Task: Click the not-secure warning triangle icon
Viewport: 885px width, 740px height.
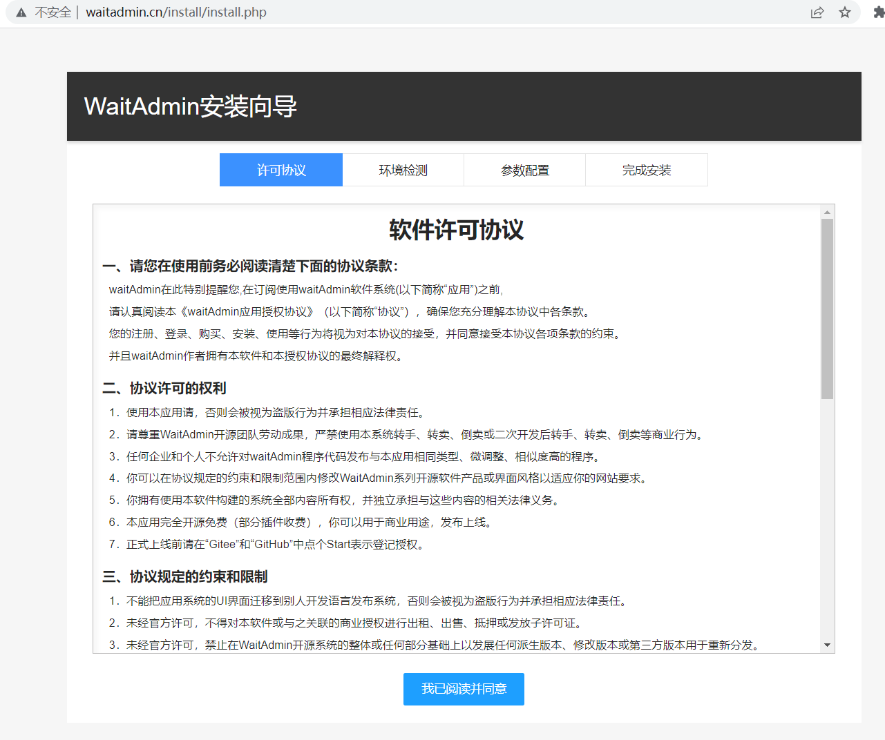Action: tap(21, 12)
